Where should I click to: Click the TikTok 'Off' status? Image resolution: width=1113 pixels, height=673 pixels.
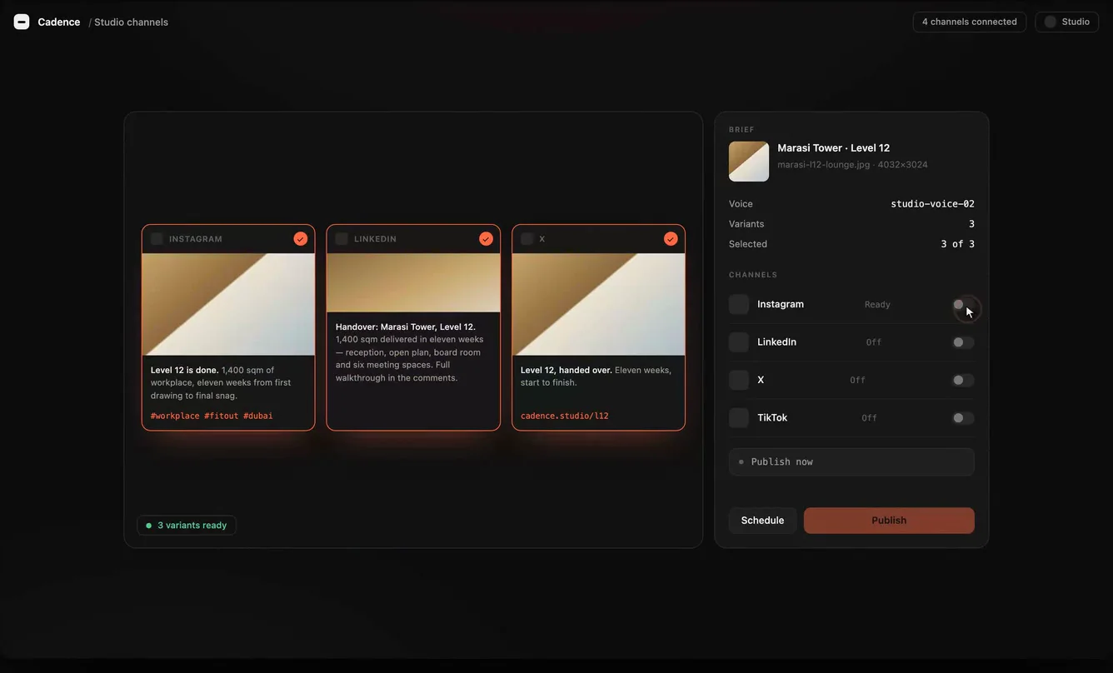tap(869, 418)
